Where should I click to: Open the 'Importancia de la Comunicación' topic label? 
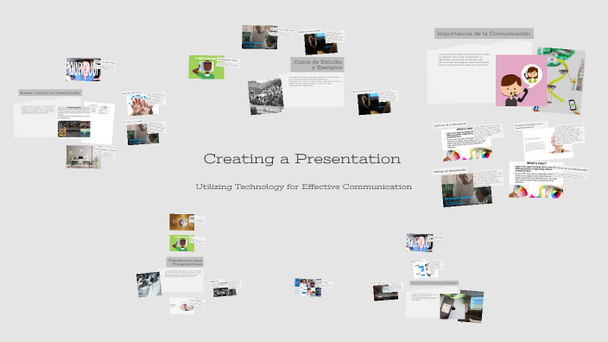coord(484,34)
